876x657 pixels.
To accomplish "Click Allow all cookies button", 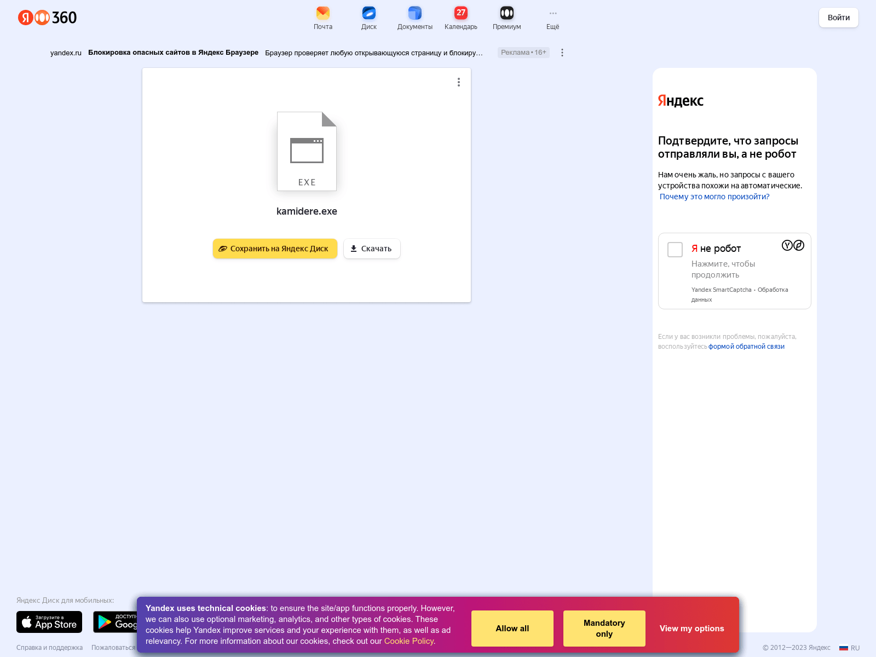I will [x=512, y=629].
